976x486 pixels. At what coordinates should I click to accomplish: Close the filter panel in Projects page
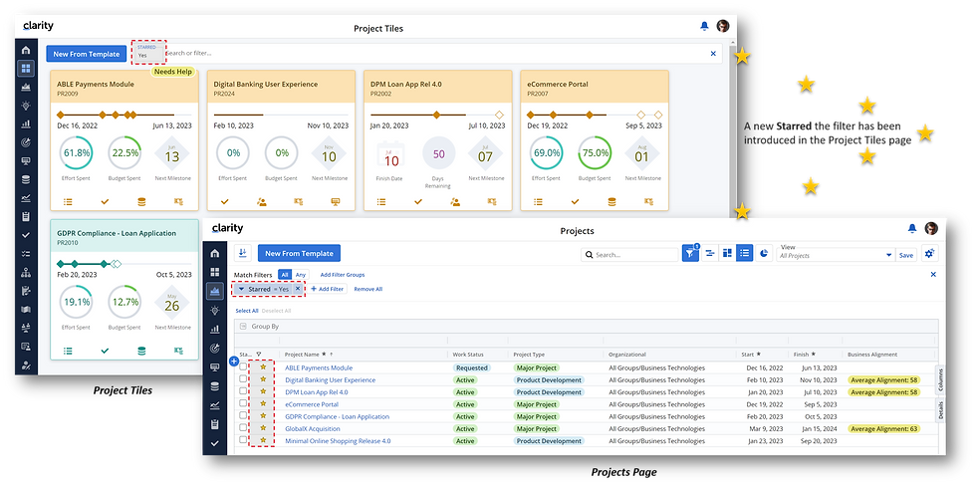pos(933,274)
